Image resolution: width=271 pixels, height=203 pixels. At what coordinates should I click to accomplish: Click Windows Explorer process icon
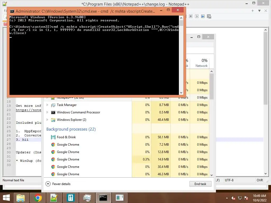[x=53, y=120]
